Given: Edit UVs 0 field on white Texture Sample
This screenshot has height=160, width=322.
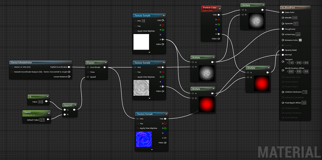Looking at the screenshot, I should (143, 21).
